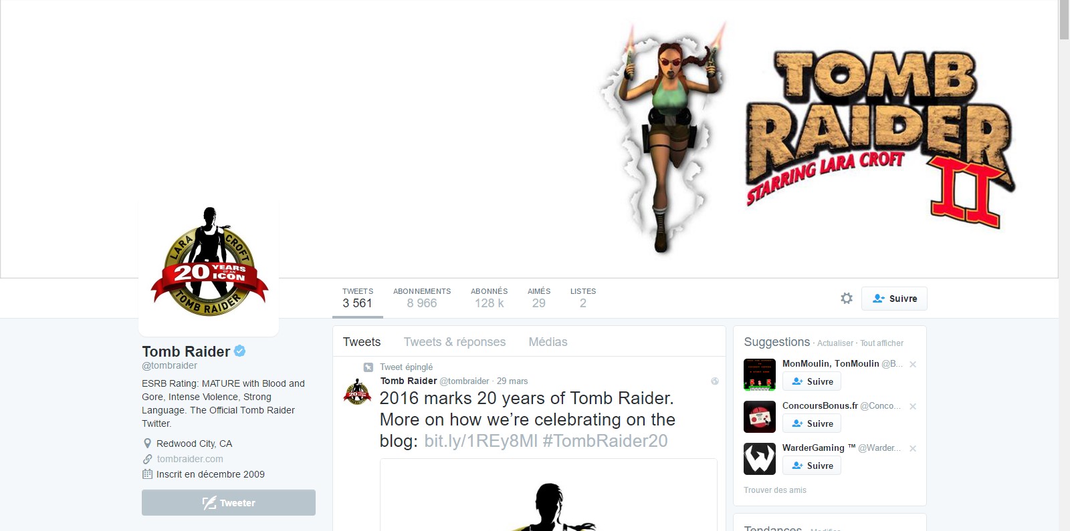The image size is (1070, 531).
Task: Click the verified badge next to Tomb Raider
Action: (239, 351)
